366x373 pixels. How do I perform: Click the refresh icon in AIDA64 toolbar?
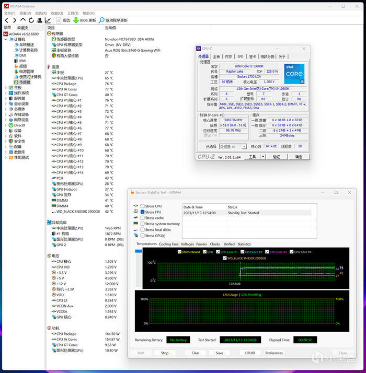30,20
